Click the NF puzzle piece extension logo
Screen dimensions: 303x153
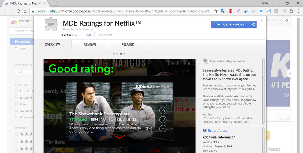point(51,24)
